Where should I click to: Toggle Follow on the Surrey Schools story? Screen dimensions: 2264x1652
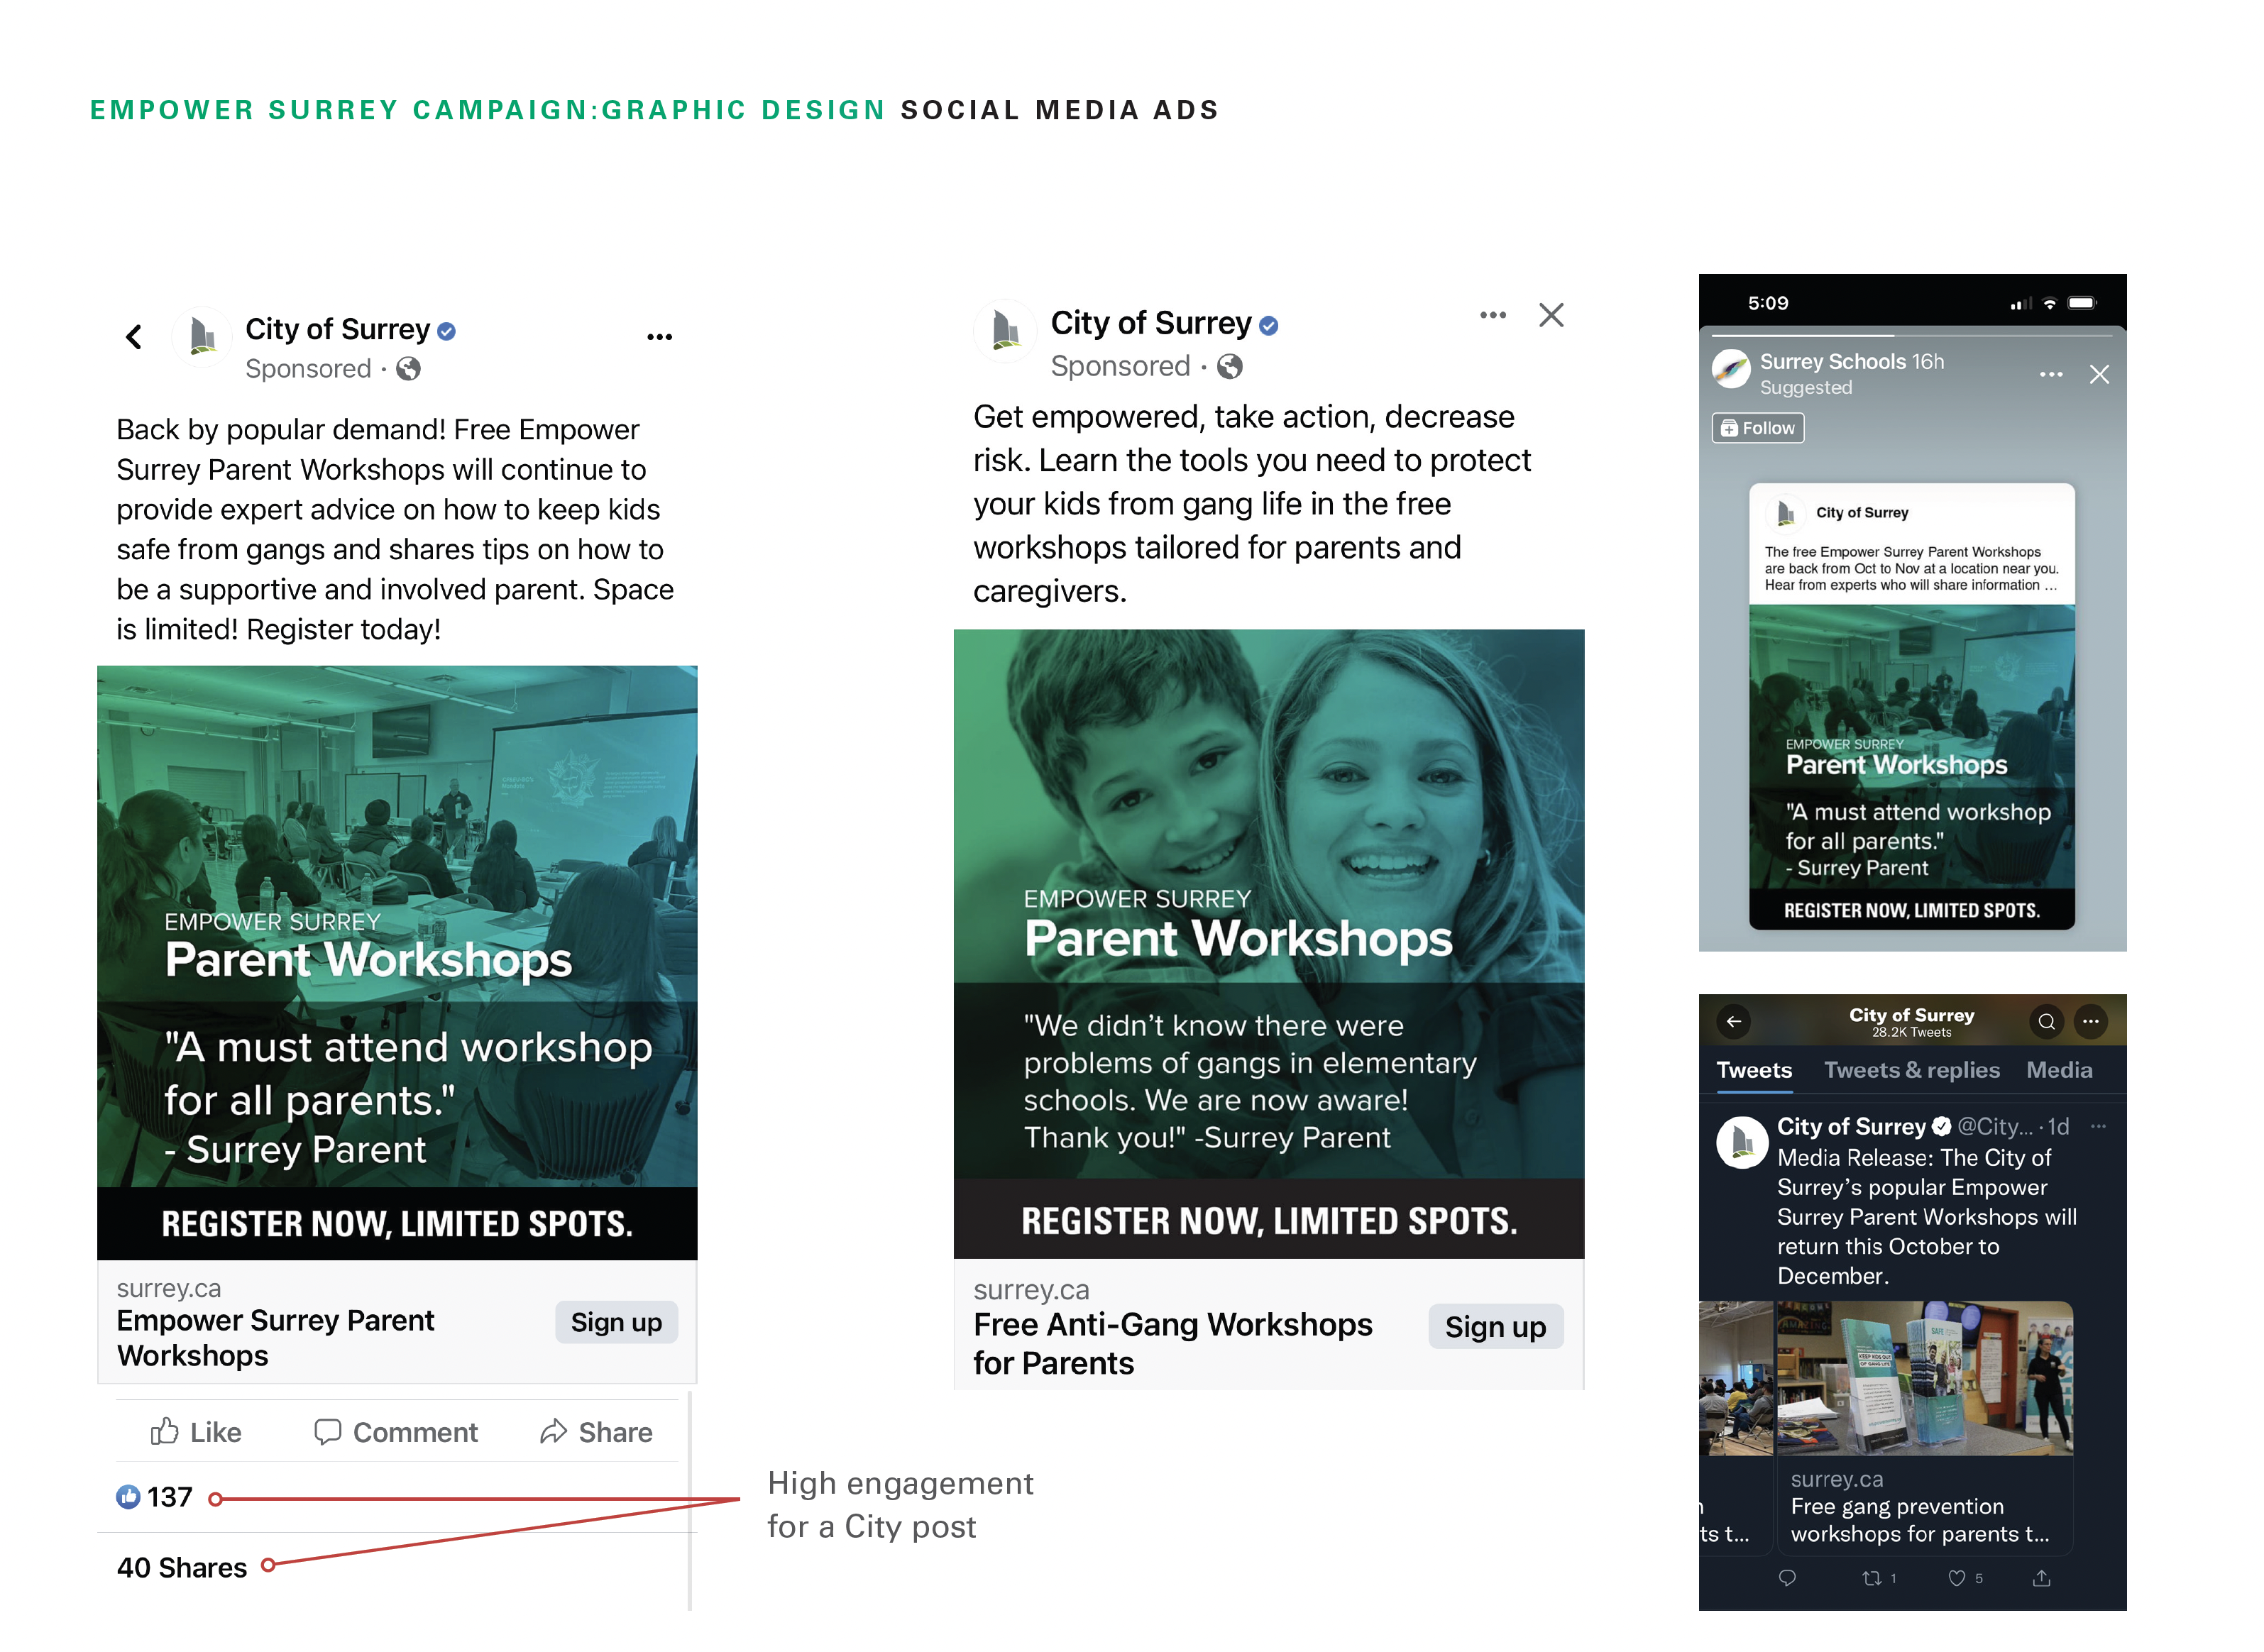click(x=1757, y=428)
